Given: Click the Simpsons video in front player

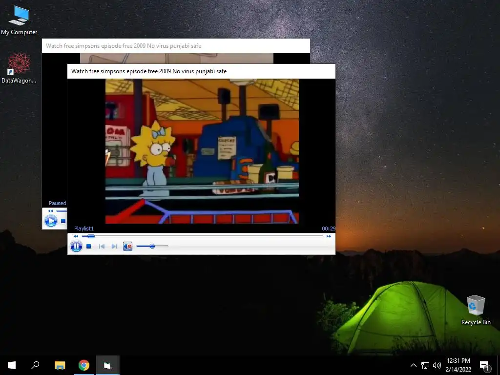Looking at the screenshot, I should (202, 151).
